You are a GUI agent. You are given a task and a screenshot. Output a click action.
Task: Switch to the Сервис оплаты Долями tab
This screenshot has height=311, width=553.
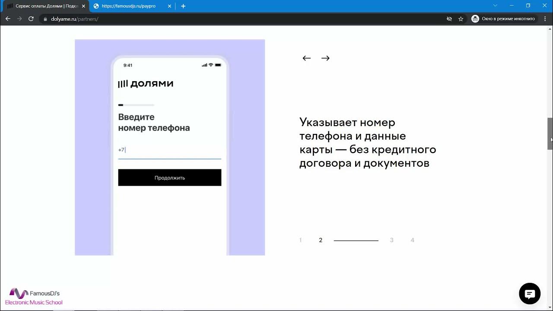[46, 6]
